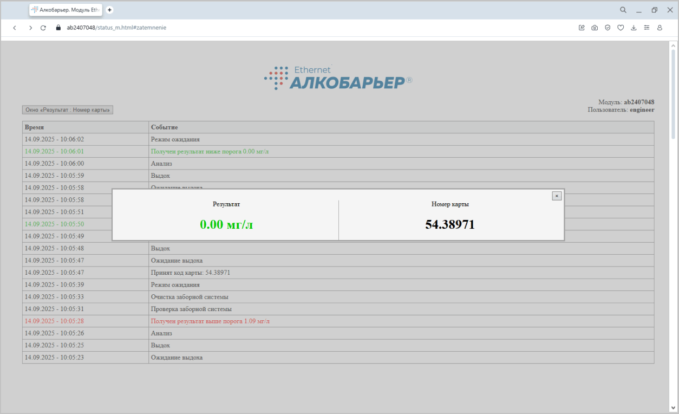Go forward using the browser forward arrow
679x414 pixels.
tap(30, 28)
